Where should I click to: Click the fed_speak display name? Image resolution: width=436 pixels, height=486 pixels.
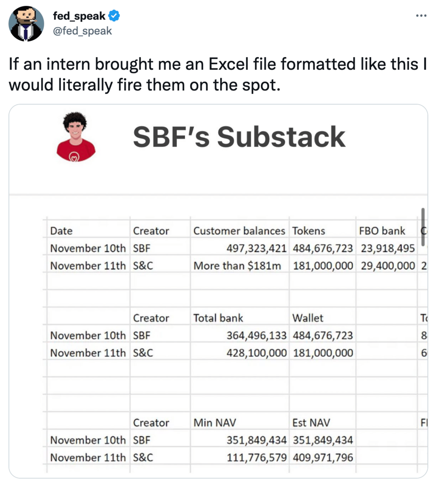(x=79, y=16)
